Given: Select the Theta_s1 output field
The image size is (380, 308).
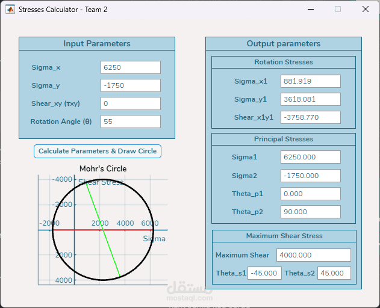Looking at the screenshot, I should coord(264,273).
